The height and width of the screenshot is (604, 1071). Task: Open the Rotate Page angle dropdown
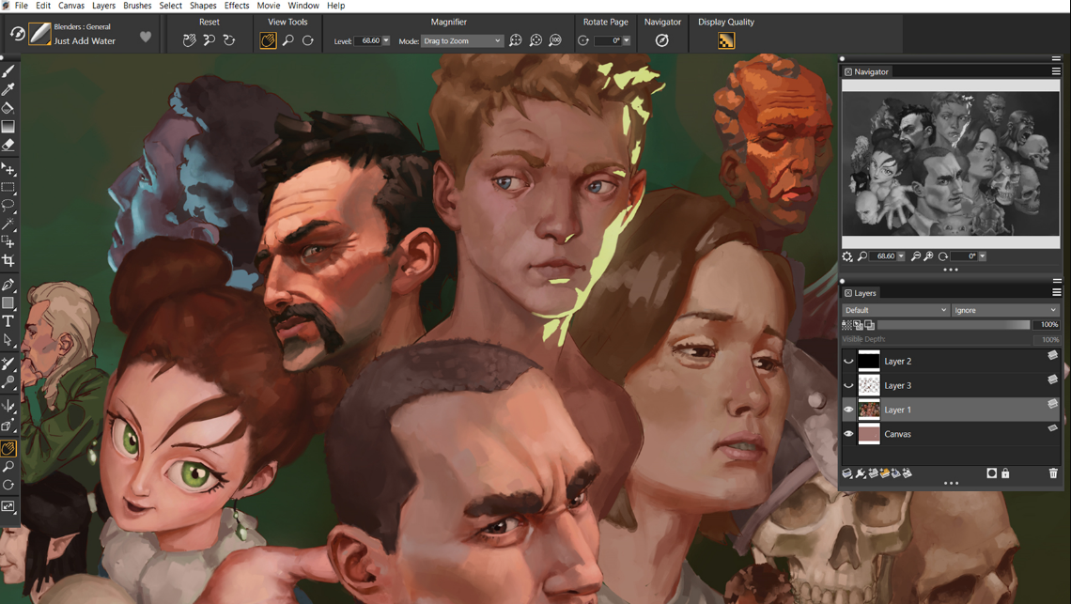pyautogui.click(x=627, y=41)
